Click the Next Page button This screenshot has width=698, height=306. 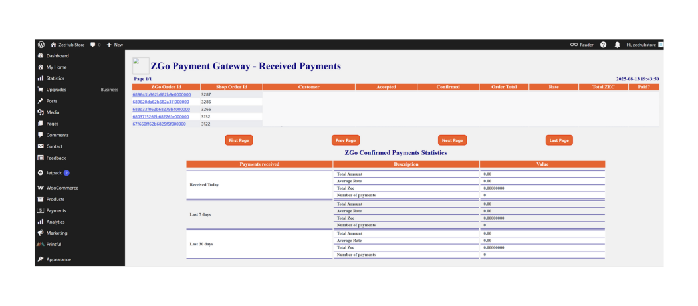pyautogui.click(x=452, y=140)
